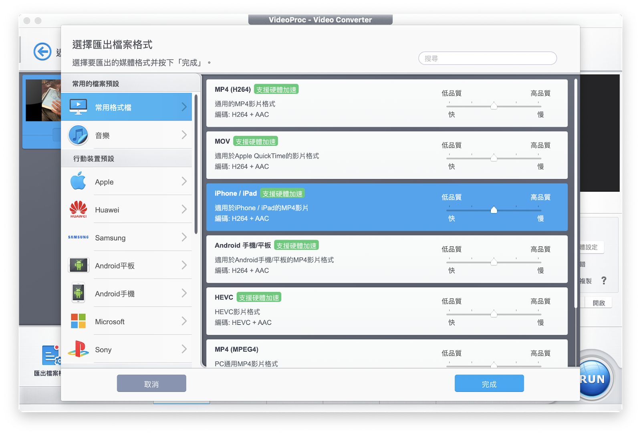The width and height of the screenshot is (641, 435).
Task: Select the 常用格式檔 monitor icon
Action: (78, 107)
